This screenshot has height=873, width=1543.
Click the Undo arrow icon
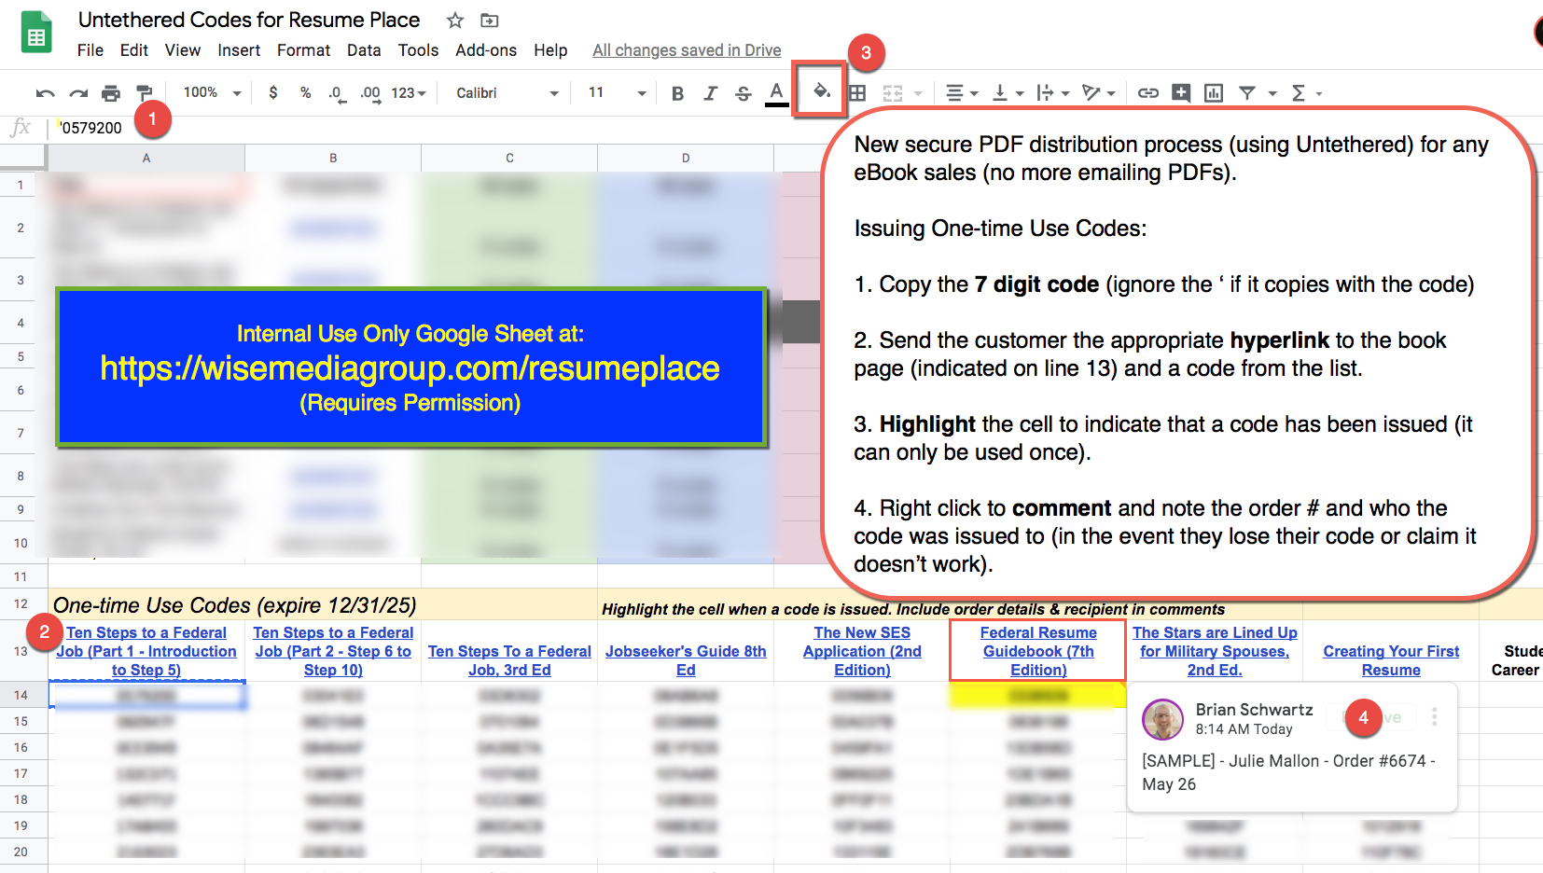tap(45, 93)
